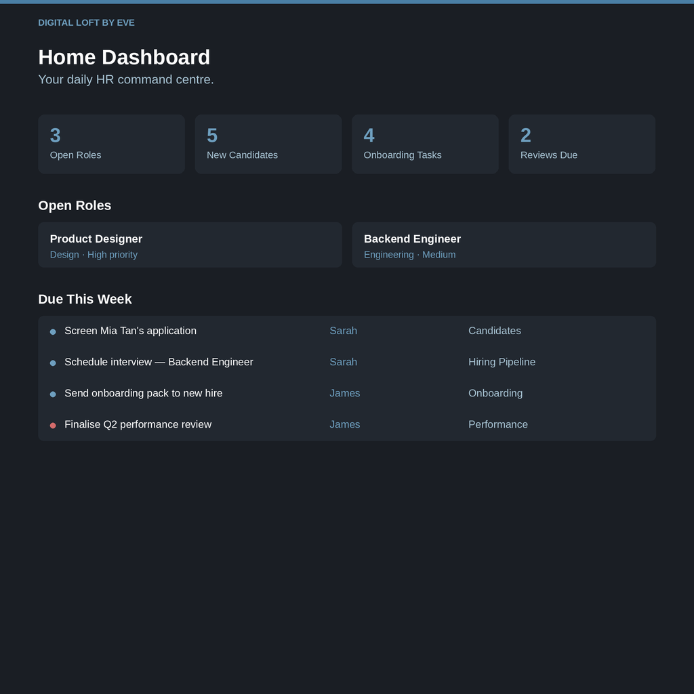Select 'Send onboarding pack to new hire' task
This screenshot has width=694, height=694.
pos(144,393)
